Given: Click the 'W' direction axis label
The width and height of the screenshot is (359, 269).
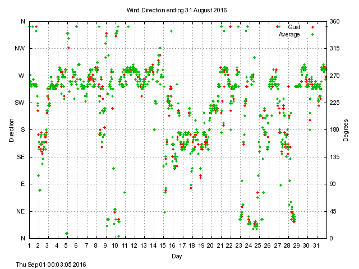Looking at the screenshot, I should [21, 76].
